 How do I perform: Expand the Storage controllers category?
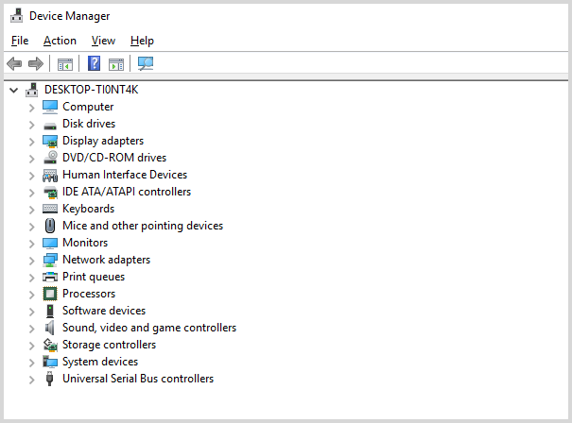point(32,346)
